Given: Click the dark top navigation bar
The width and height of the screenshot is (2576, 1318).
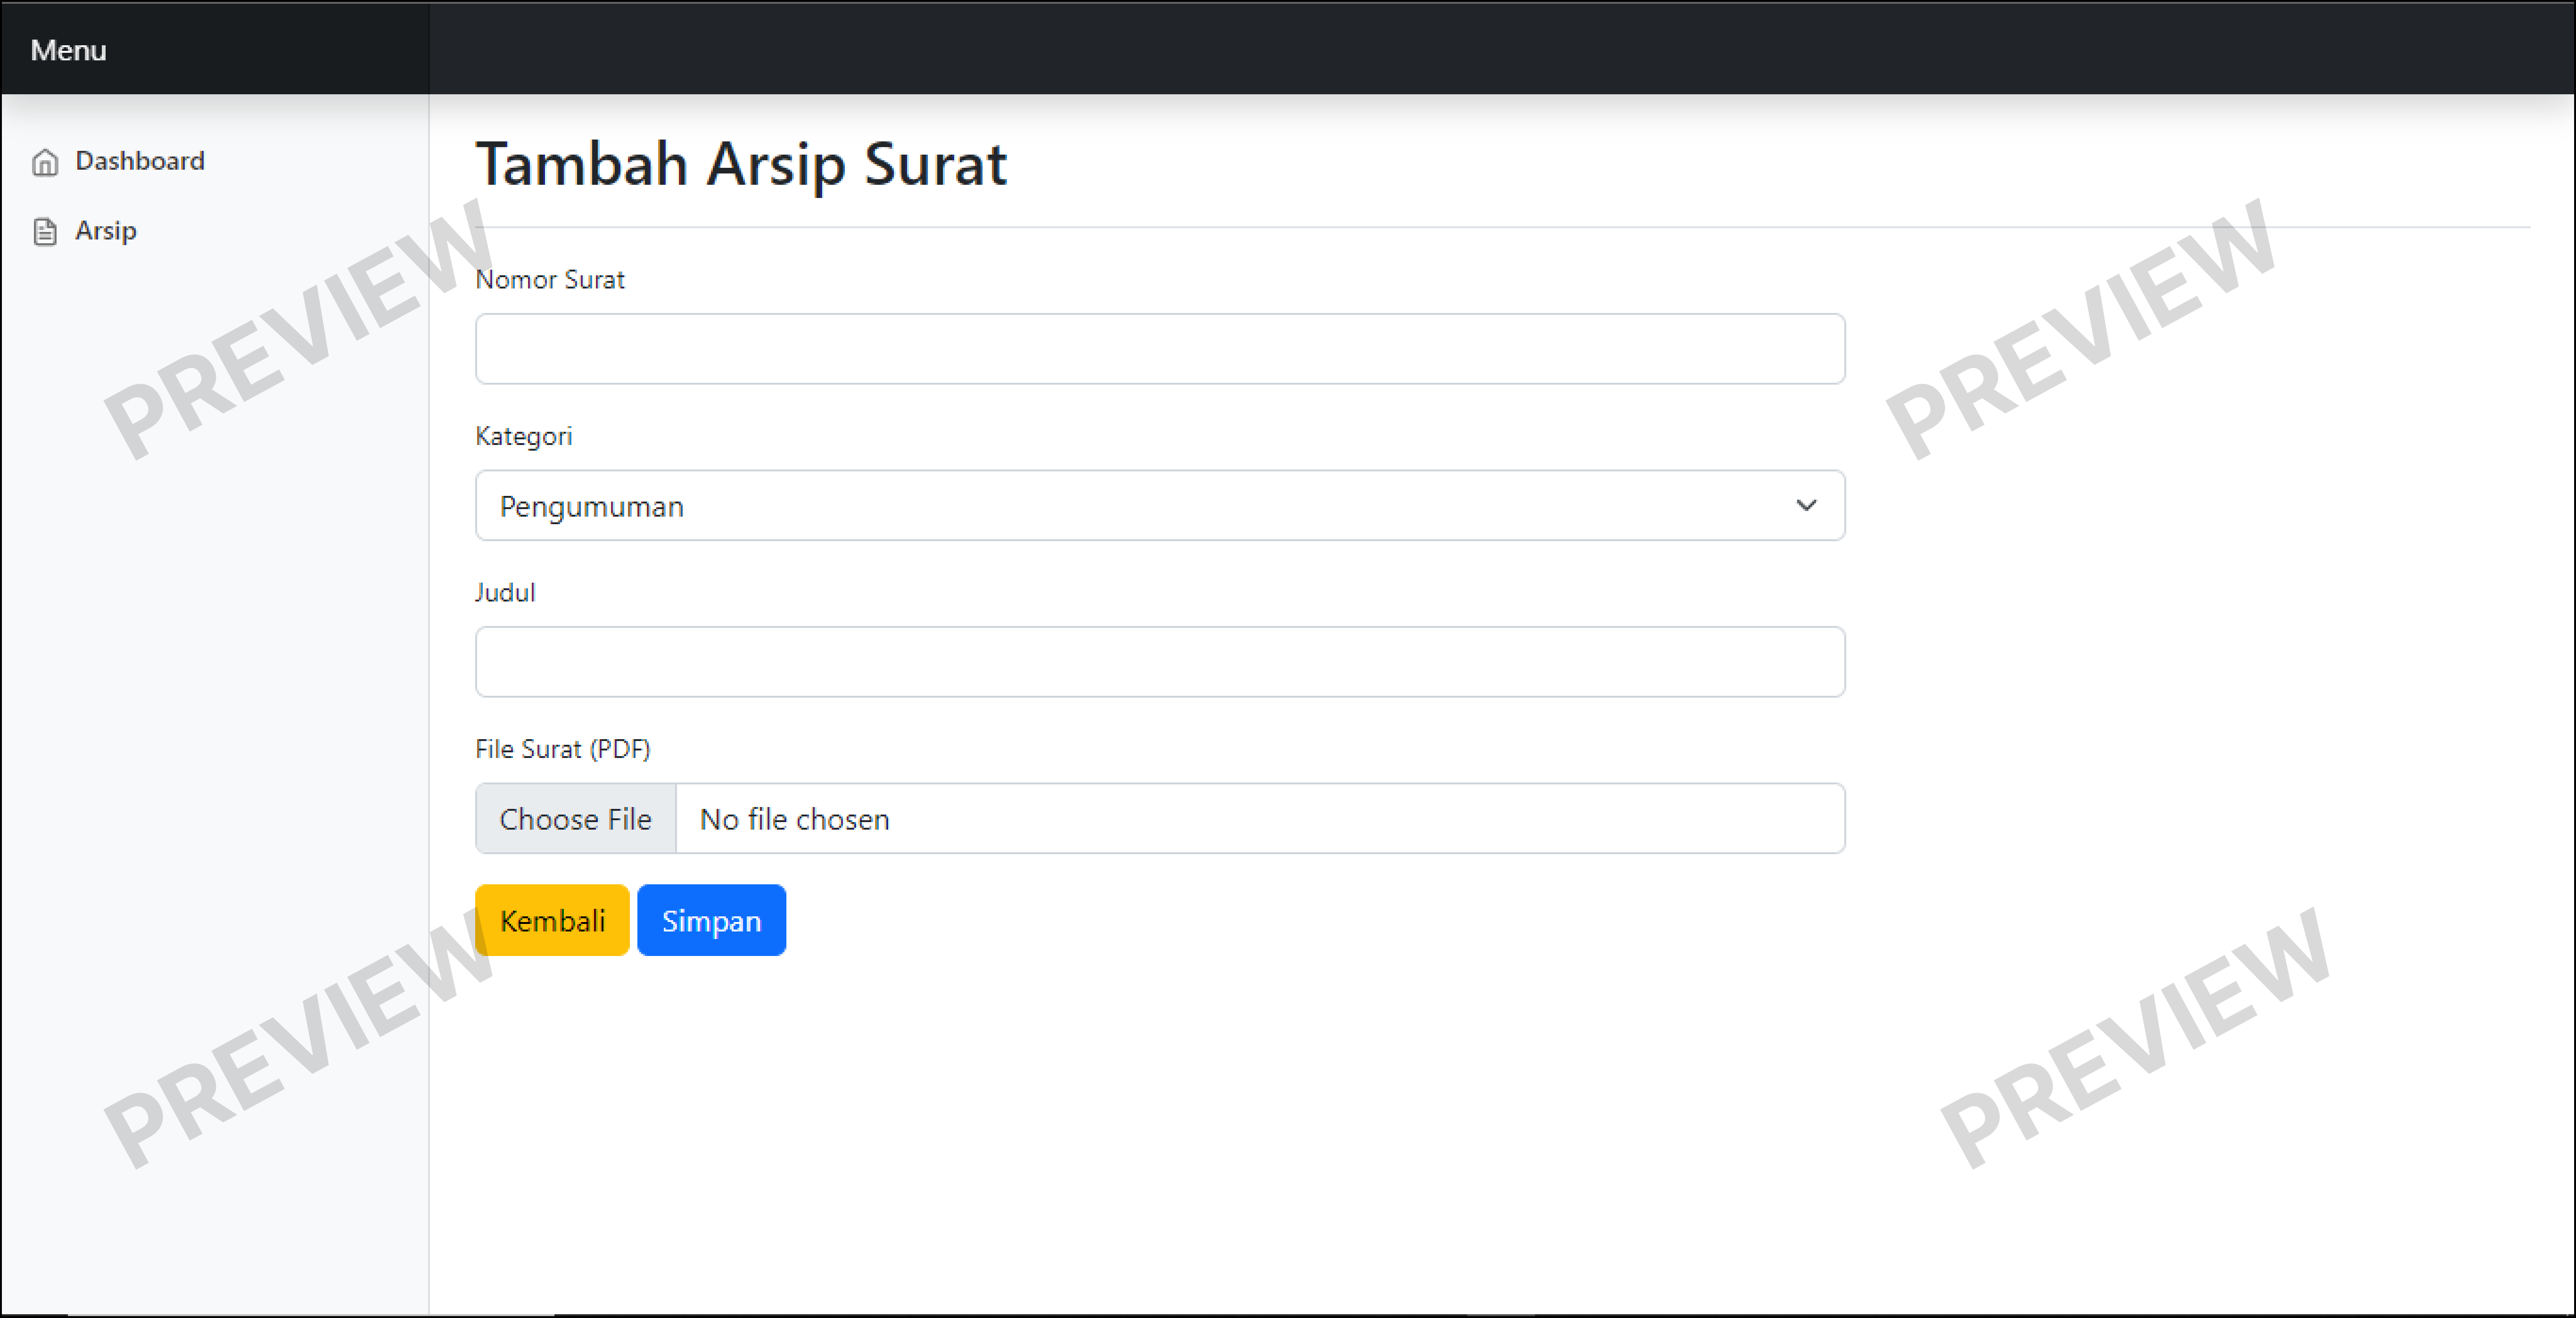Looking at the screenshot, I should [x=1500, y=48].
